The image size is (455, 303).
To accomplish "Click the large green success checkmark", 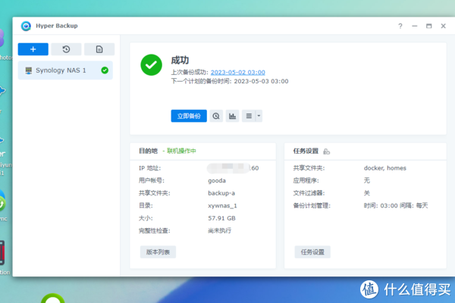I will (151, 65).
